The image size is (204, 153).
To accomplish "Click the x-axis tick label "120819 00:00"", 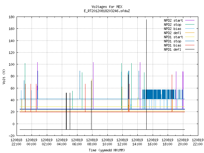I will pyautogui.click(x=31, y=142).
